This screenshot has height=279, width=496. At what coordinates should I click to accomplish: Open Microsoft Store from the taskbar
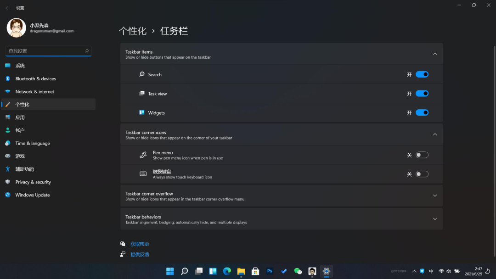point(255,271)
